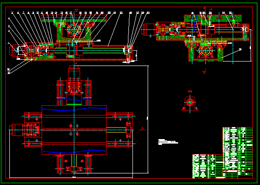
Task: Select the lower blue break line in plan view
Action: [x=74, y=151]
